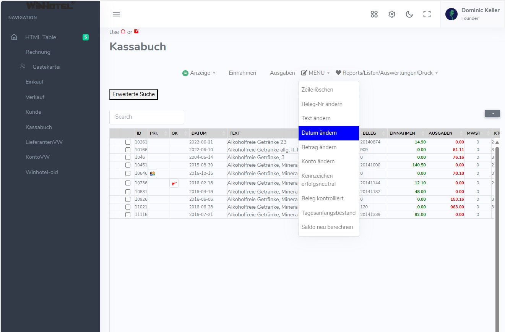The image size is (505, 332).
Task: Click the table's vertical scrollbar track
Action: click(x=497, y=239)
